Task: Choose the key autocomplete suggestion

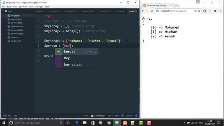Action: pyautogui.click(x=77, y=58)
